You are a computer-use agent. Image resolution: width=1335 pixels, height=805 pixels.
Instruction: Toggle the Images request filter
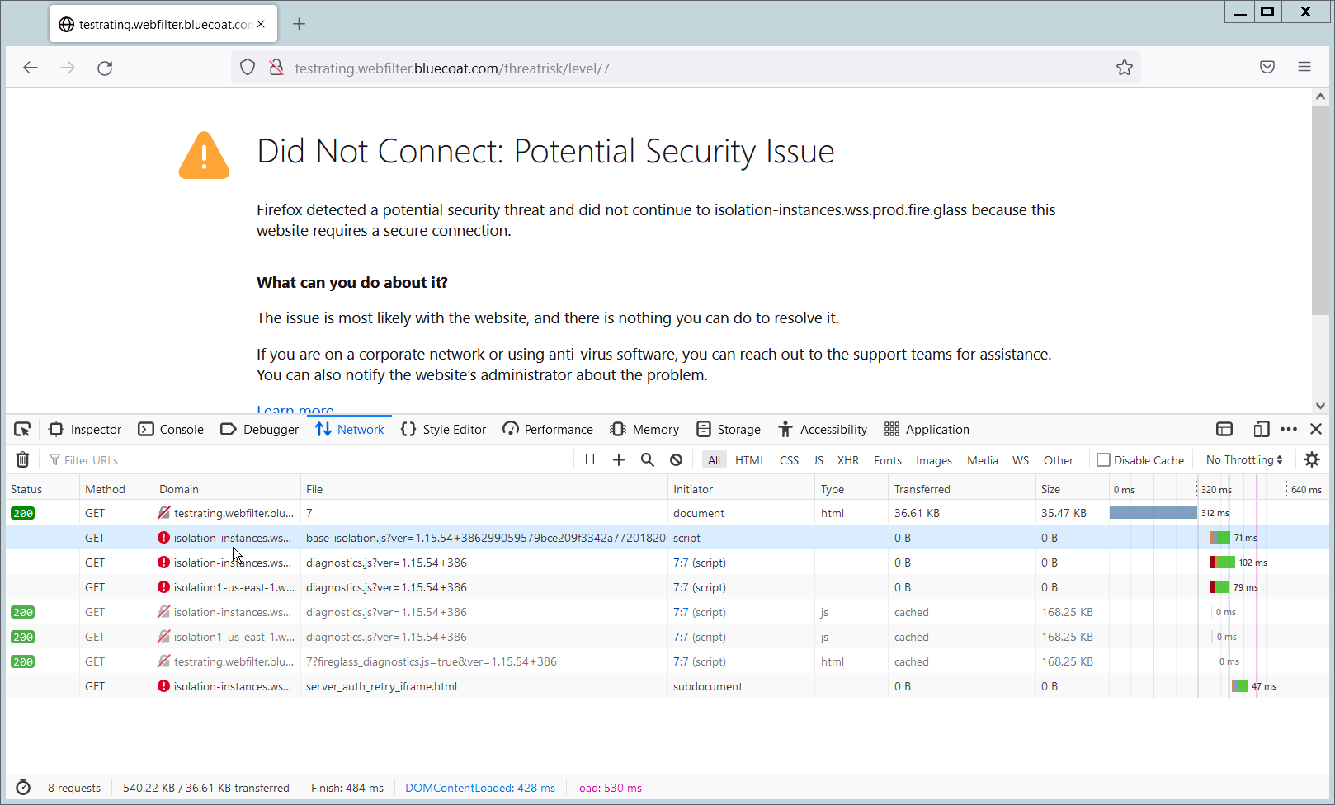pos(933,460)
